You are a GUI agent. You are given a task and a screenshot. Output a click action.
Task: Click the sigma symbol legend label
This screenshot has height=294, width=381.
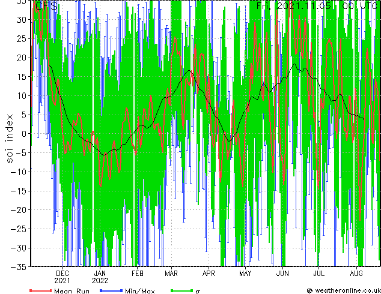198,291
